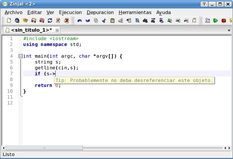Click the replace binoculars with circular arrows icon
Viewport: 233px width, 159px height.
pos(161,20)
